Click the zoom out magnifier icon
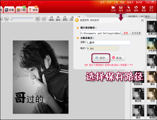Image resolution: width=157 pixels, height=120 pixels. pyautogui.click(x=6, y=19)
